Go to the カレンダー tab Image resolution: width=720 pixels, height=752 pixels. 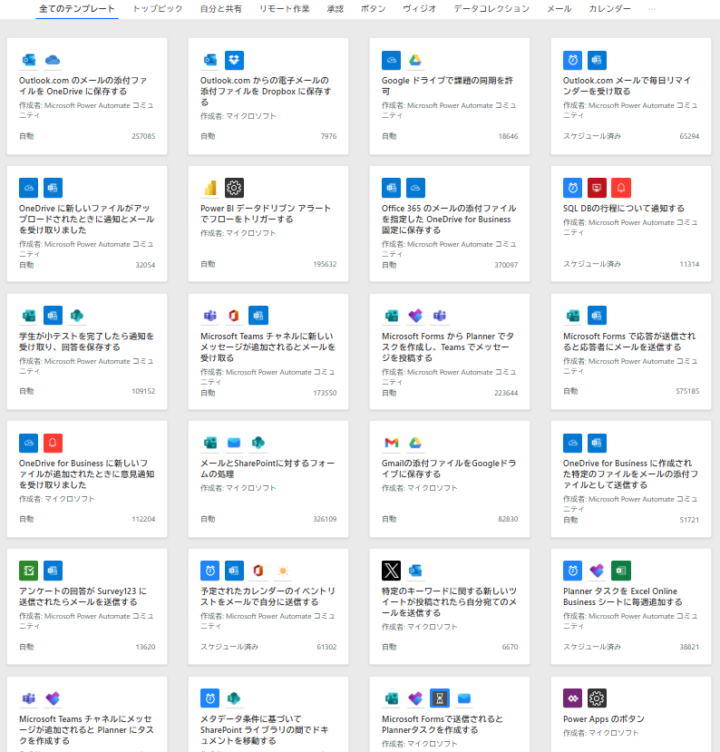point(610,9)
